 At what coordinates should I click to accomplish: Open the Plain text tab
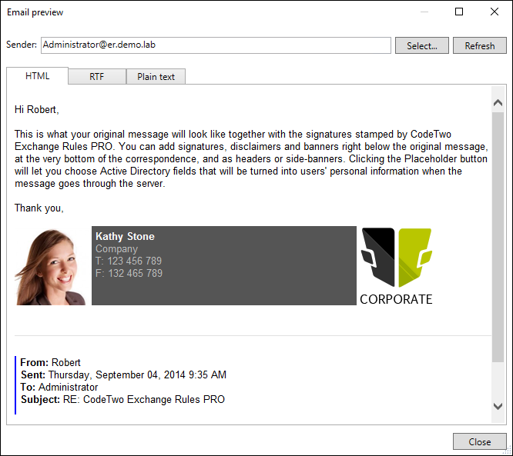(x=156, y=77)
